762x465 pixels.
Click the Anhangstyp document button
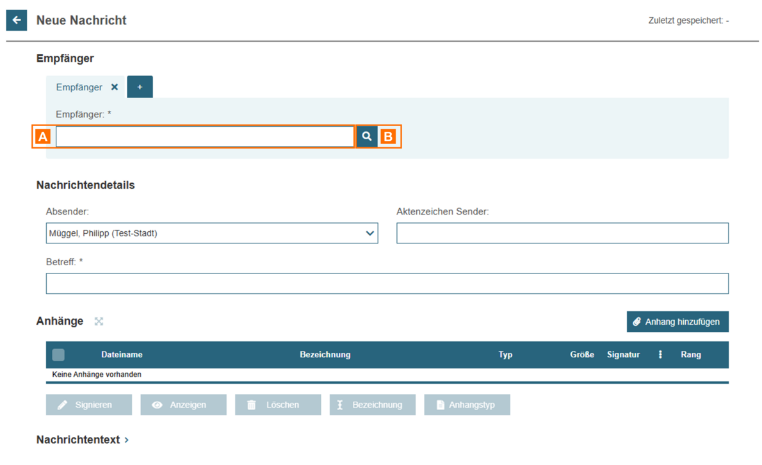pyautogui.click(x=467, y=405)
